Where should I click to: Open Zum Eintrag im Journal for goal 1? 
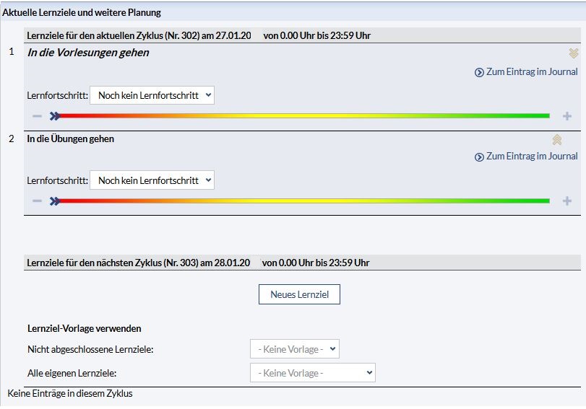[x=532, y=71]
